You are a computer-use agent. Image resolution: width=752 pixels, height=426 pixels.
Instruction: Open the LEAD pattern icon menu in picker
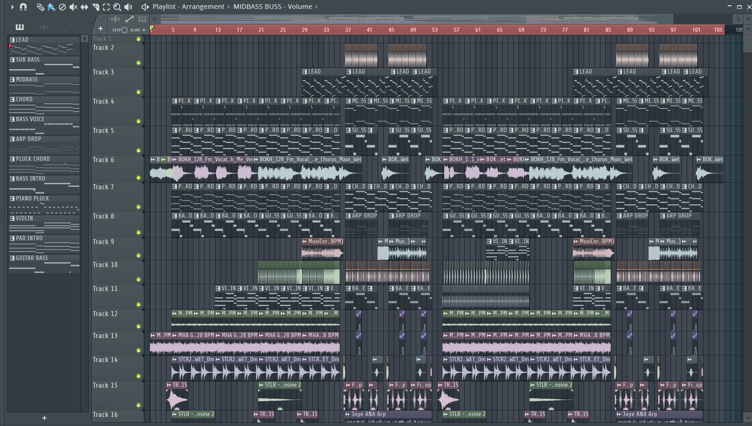pyautogui.click(x=12, y=40)
